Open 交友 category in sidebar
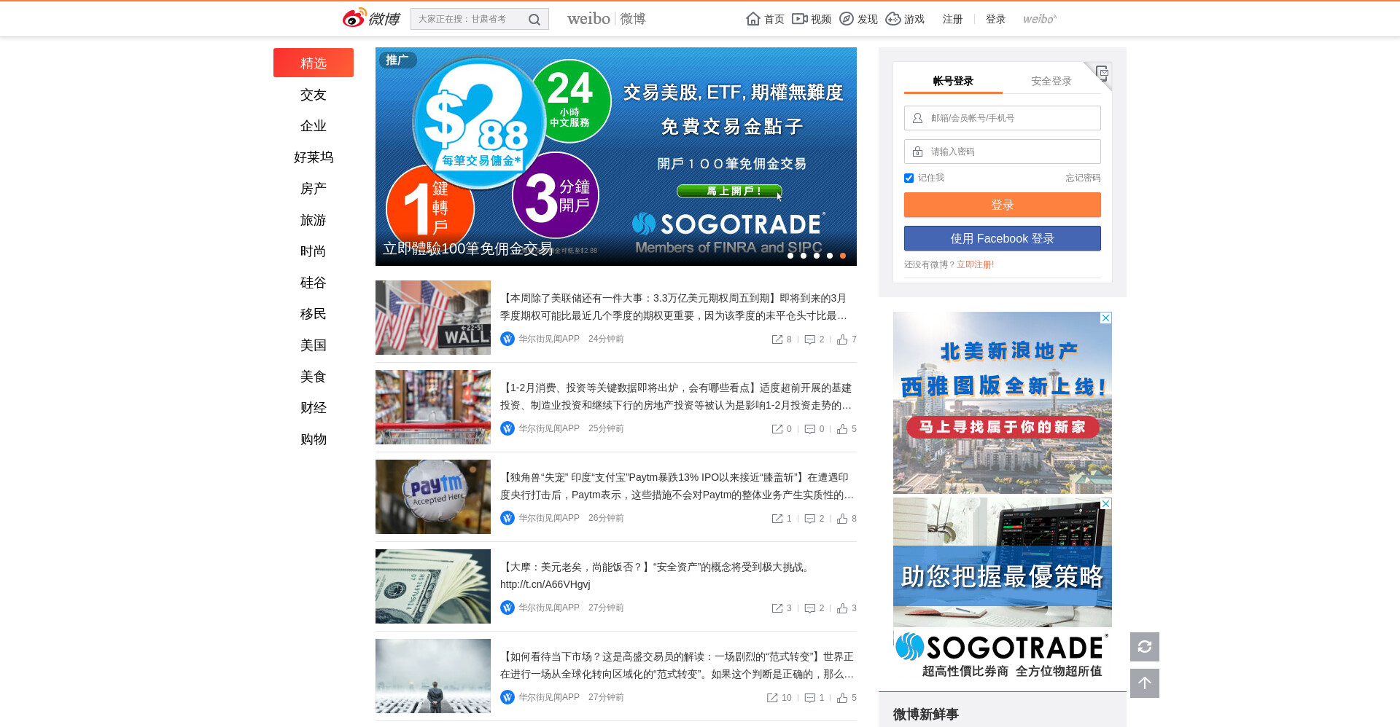 tap(314, 95)
